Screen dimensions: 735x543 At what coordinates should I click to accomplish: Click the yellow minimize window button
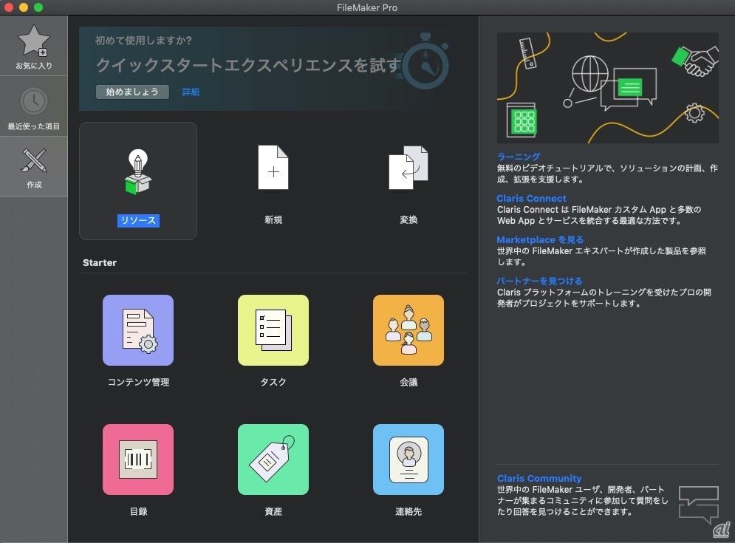point(24,7)
